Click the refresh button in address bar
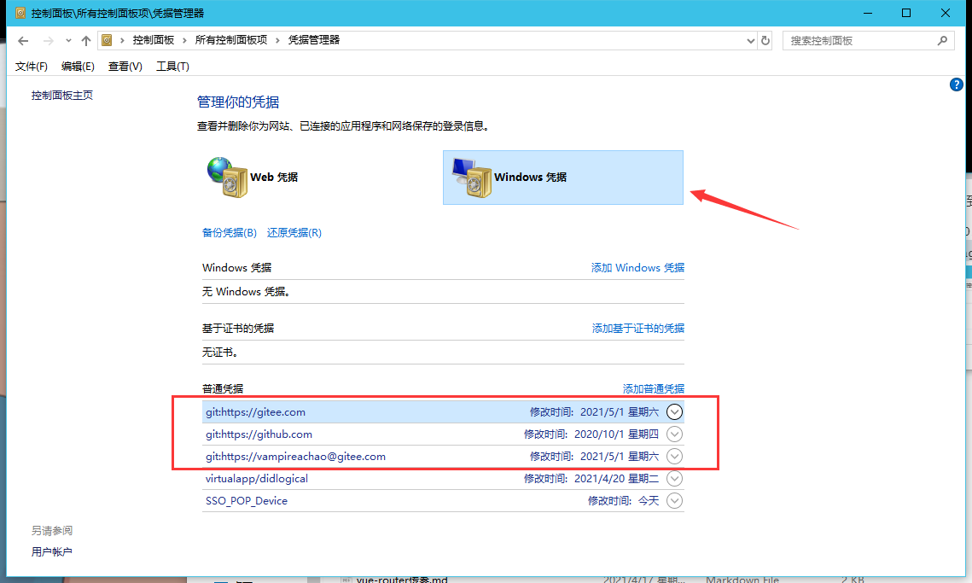This screenshot has height=583, width=972. (765, 40)
